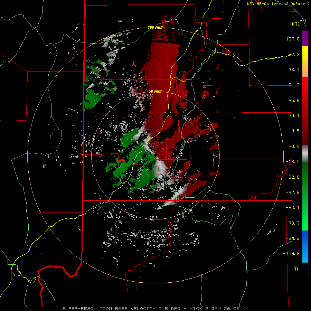
Task: Click the dark red segment of the color bar
Action: (305, 126)
